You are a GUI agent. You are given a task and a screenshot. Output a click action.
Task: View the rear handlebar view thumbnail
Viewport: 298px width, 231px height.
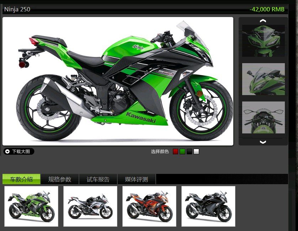263,117
